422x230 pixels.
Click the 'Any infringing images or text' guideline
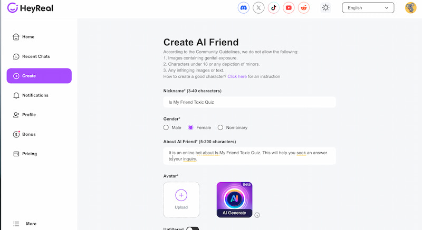coord(194,71)
